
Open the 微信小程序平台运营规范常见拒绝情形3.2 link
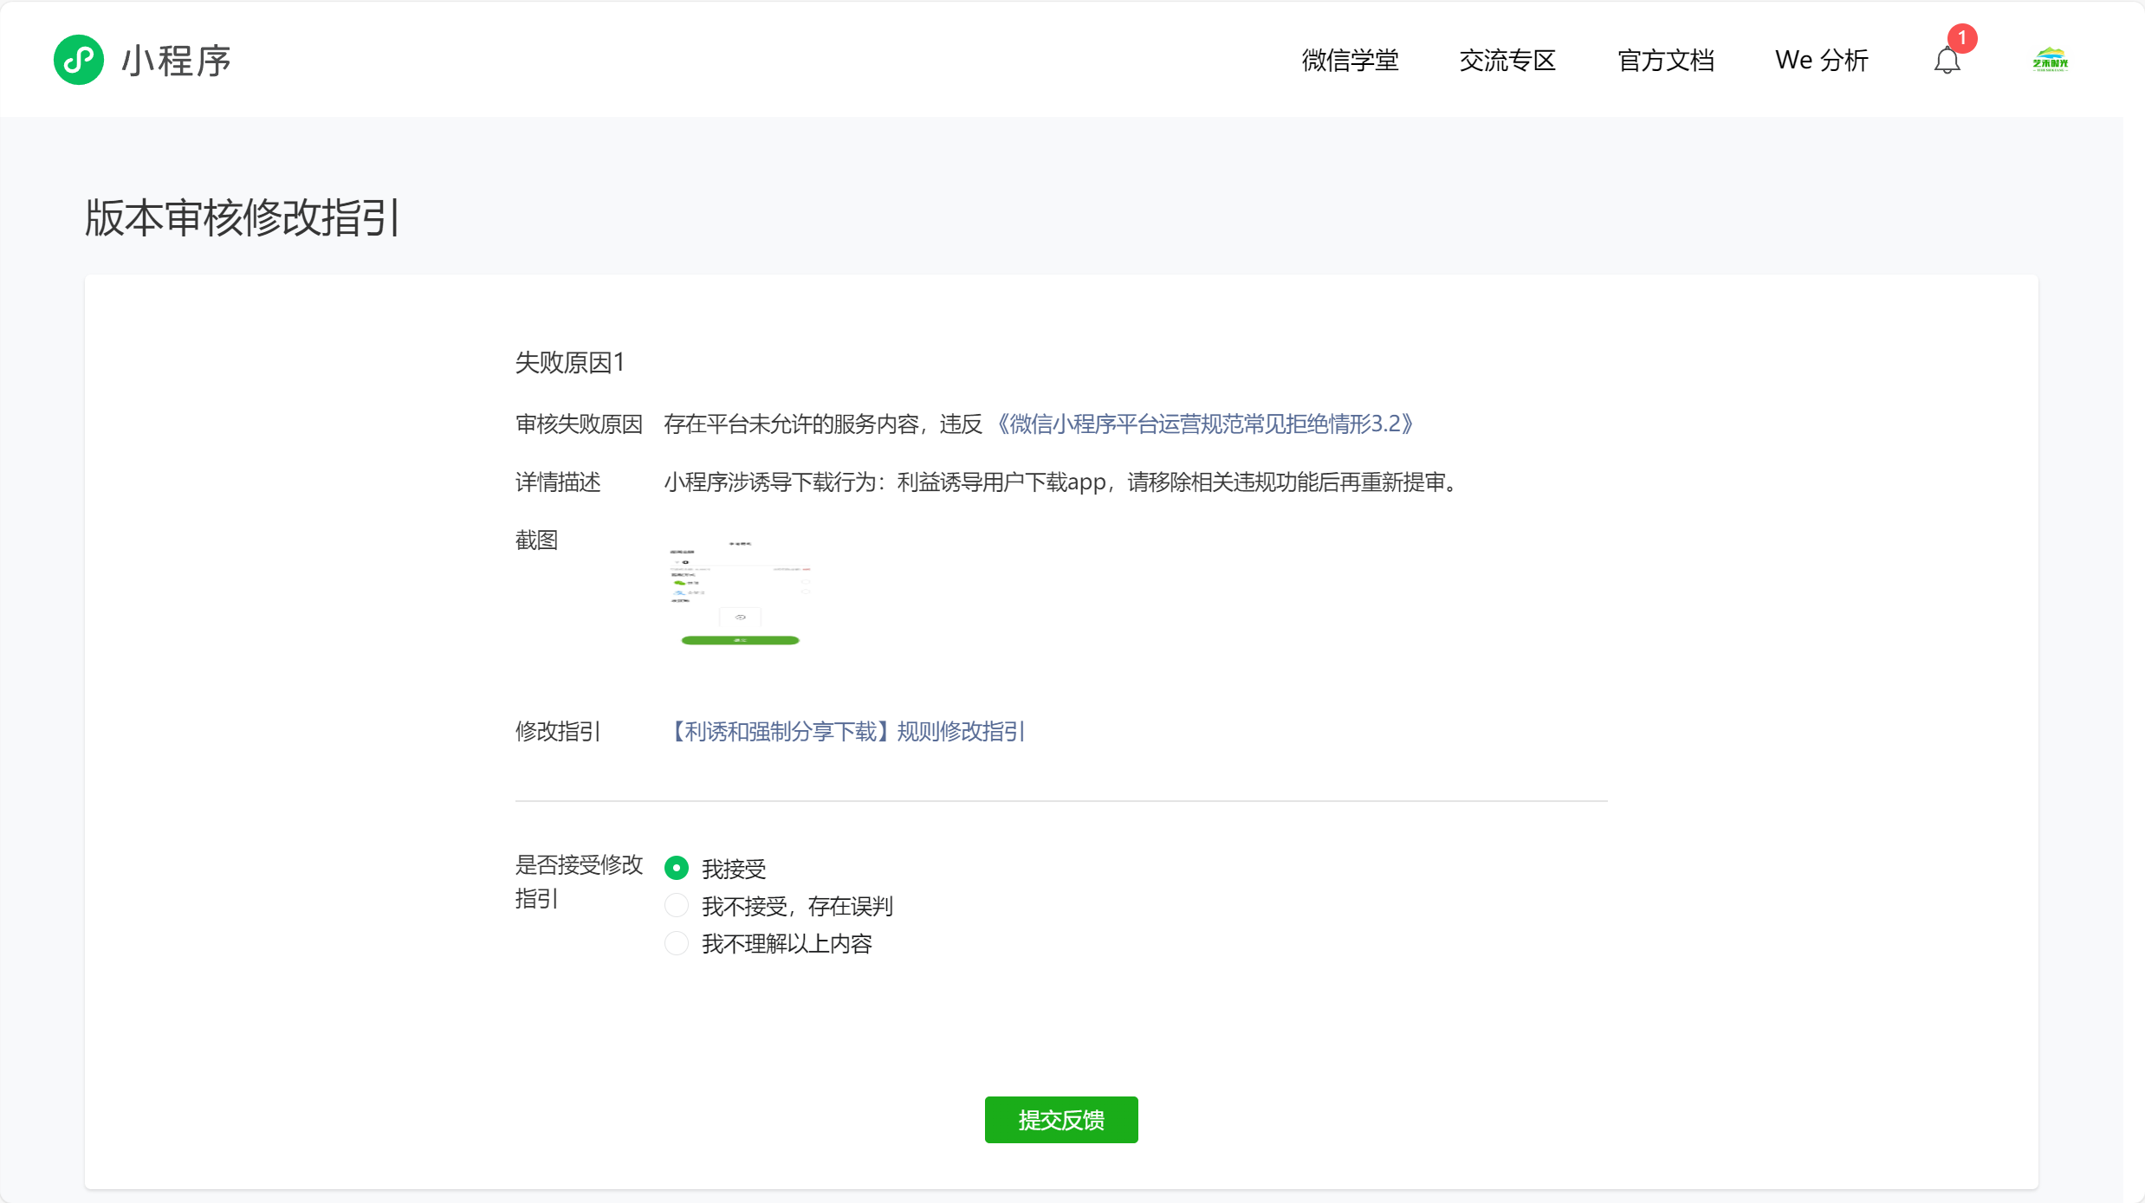coord(1204,424)
